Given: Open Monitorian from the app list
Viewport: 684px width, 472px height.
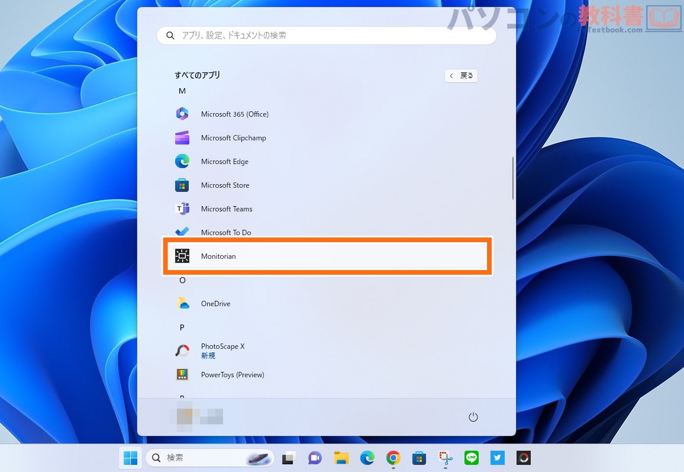Looking at the screenshot, I should coord(218,256).
